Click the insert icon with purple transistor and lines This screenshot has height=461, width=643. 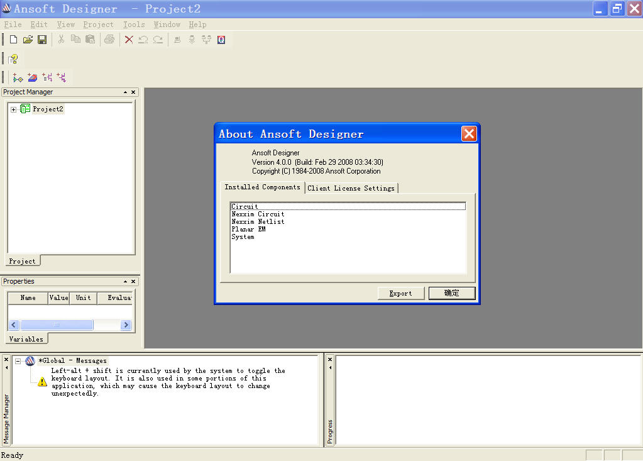[47, 77]
